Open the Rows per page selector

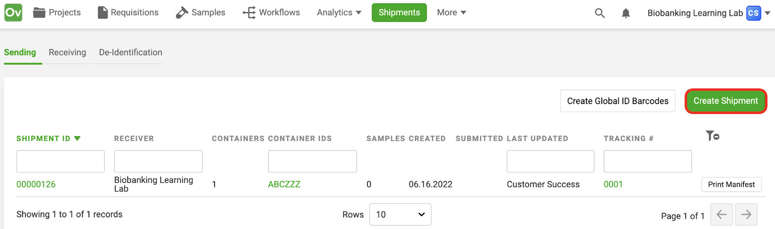tap(400, 214)
